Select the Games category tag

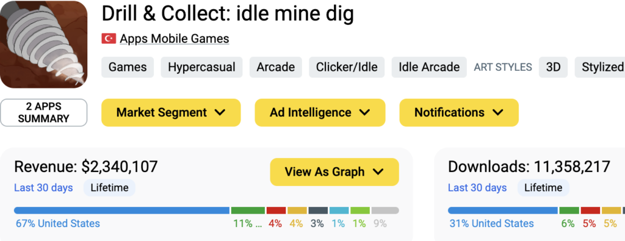coord(128,67)
